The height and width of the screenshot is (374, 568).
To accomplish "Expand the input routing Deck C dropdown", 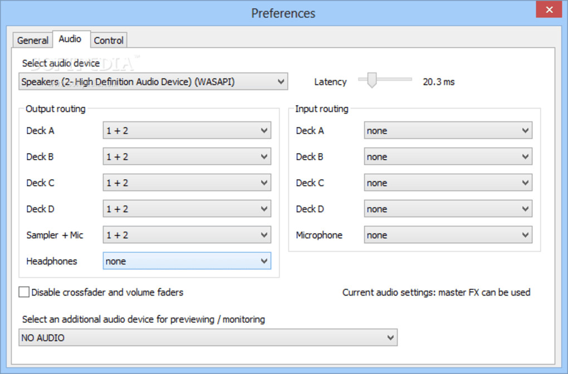I will [448, 183].
